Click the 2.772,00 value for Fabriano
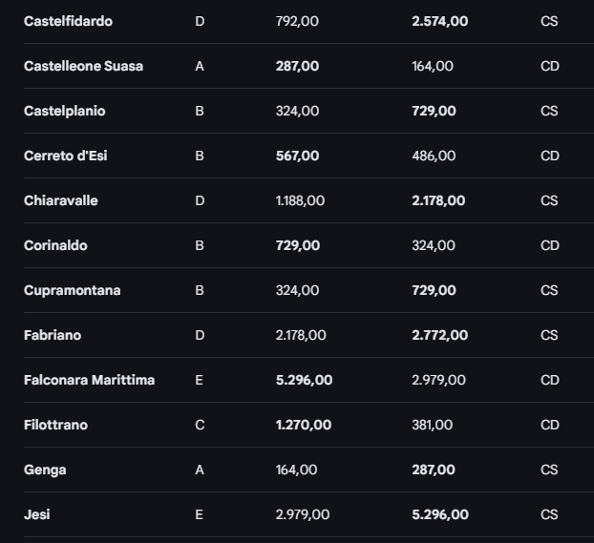594x543 pixels. pyautogui.click(x=439, y=335)
